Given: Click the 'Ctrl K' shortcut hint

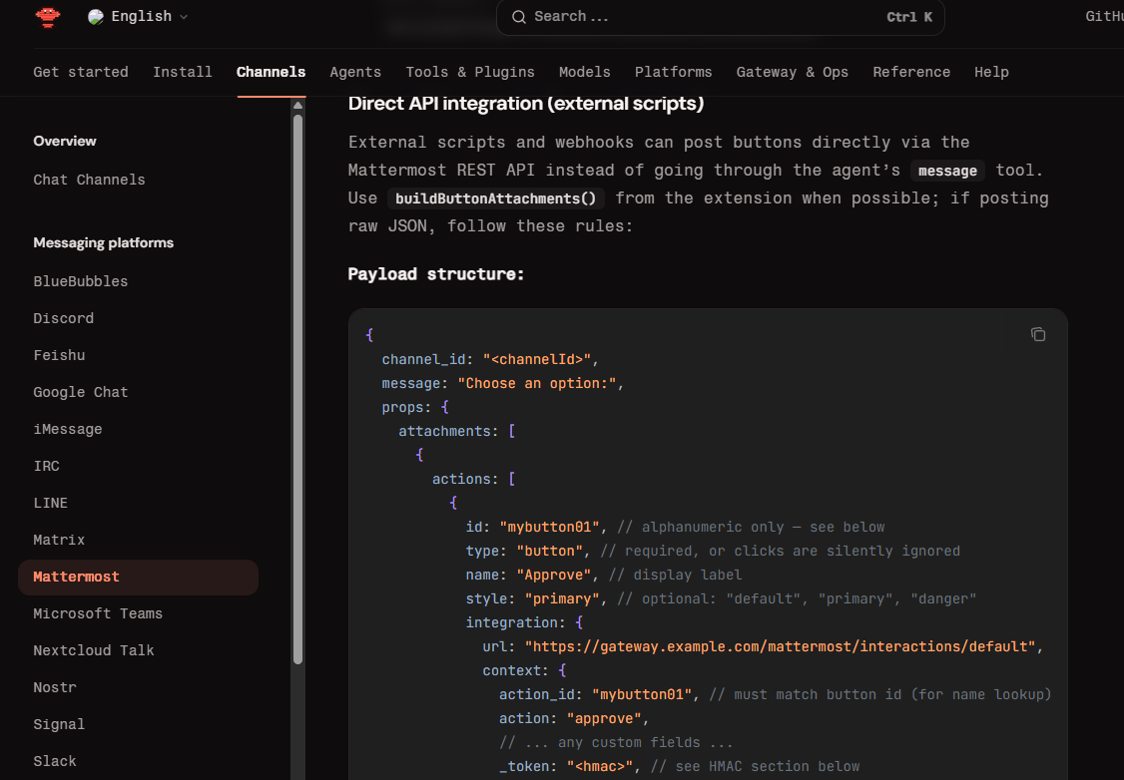Looking at the screenshot, I should pyautogui.click(x=909, y=17).
